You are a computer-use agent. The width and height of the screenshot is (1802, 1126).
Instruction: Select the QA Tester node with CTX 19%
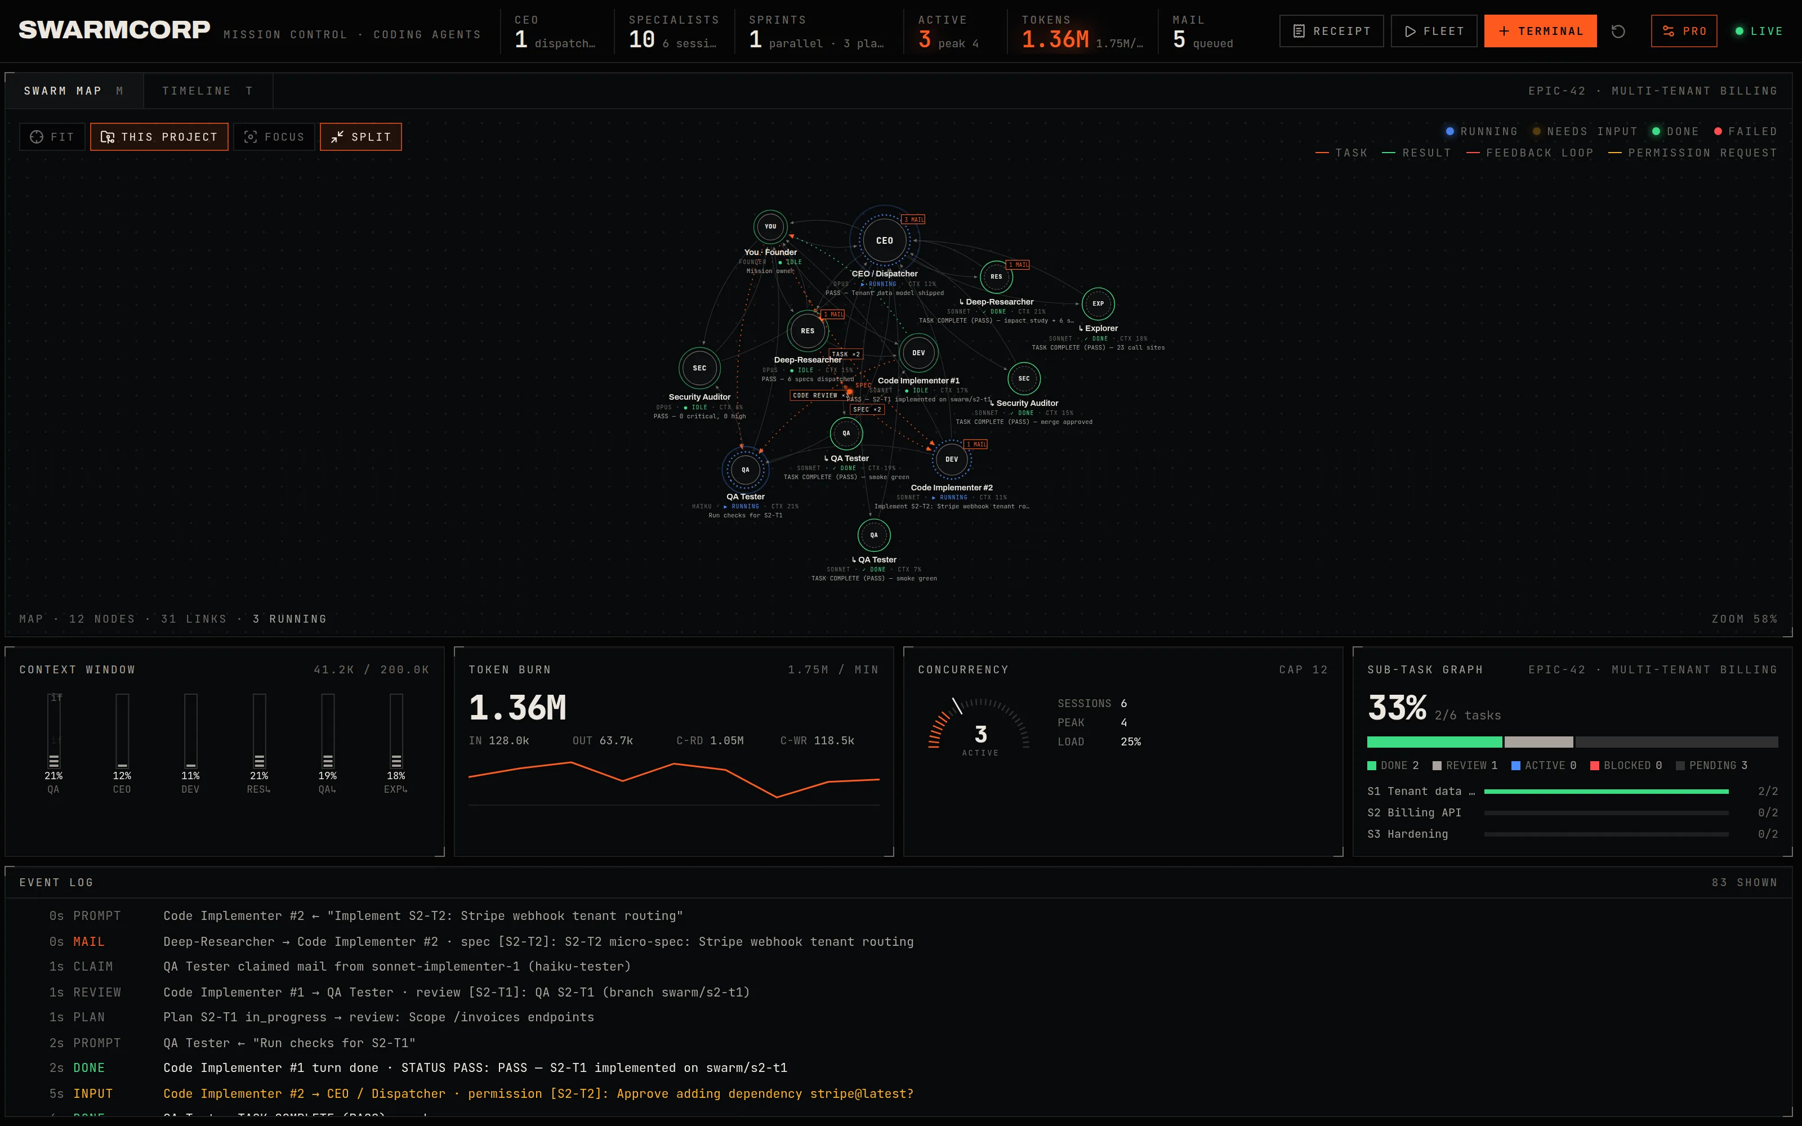tap(846, 434)
